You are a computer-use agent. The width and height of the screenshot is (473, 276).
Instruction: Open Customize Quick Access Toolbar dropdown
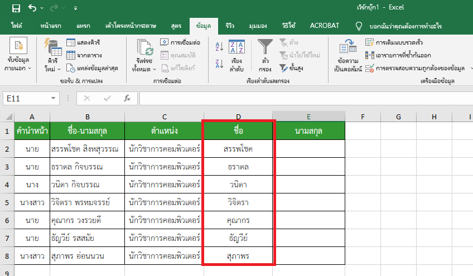click(x=75, y=8)
